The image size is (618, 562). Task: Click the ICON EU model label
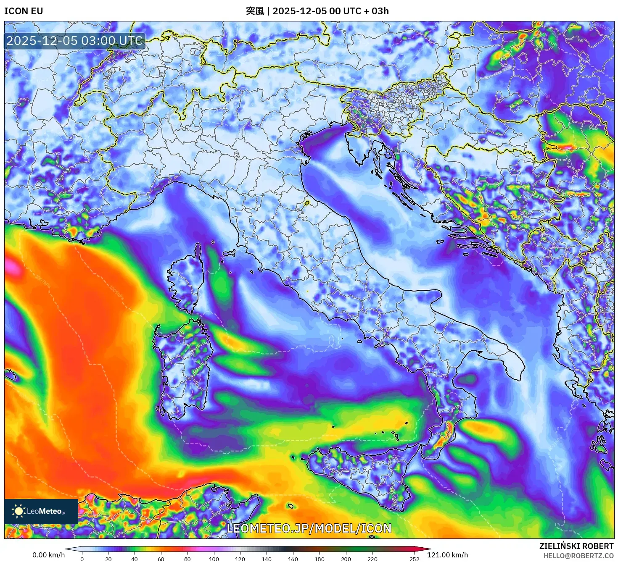[24, 11]
